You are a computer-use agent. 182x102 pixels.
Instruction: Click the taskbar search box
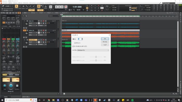[21, 100]
